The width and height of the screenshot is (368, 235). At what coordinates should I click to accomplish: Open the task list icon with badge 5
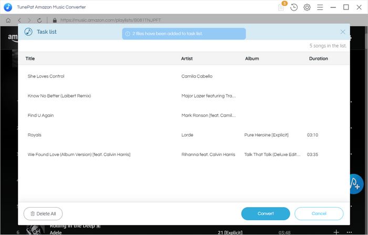(282, 7)
